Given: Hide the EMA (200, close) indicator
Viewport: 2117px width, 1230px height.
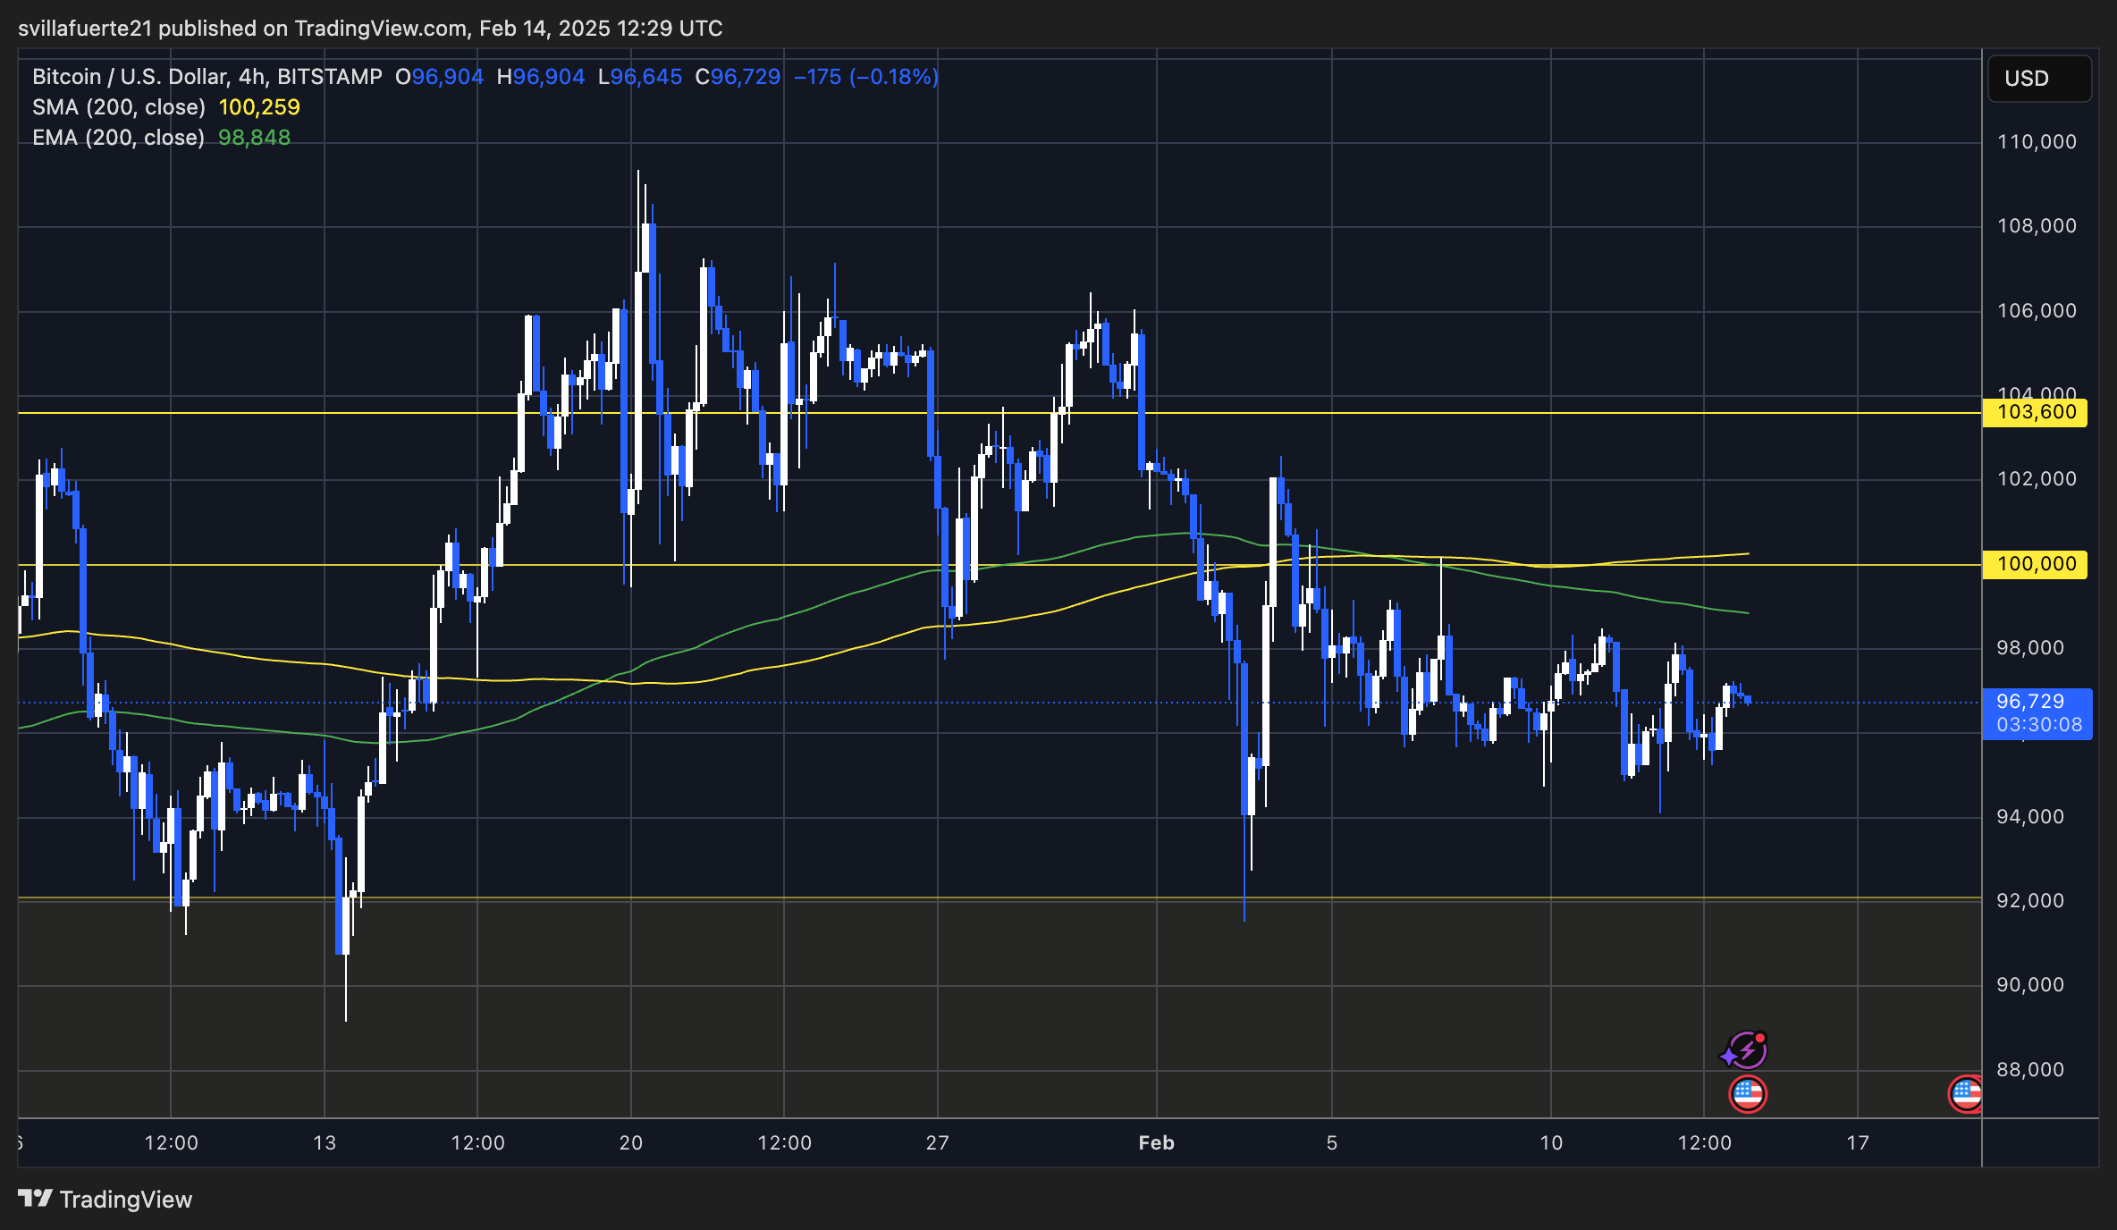Looking at the screenshot, I should pyautogui.click(x=117, y=137).
